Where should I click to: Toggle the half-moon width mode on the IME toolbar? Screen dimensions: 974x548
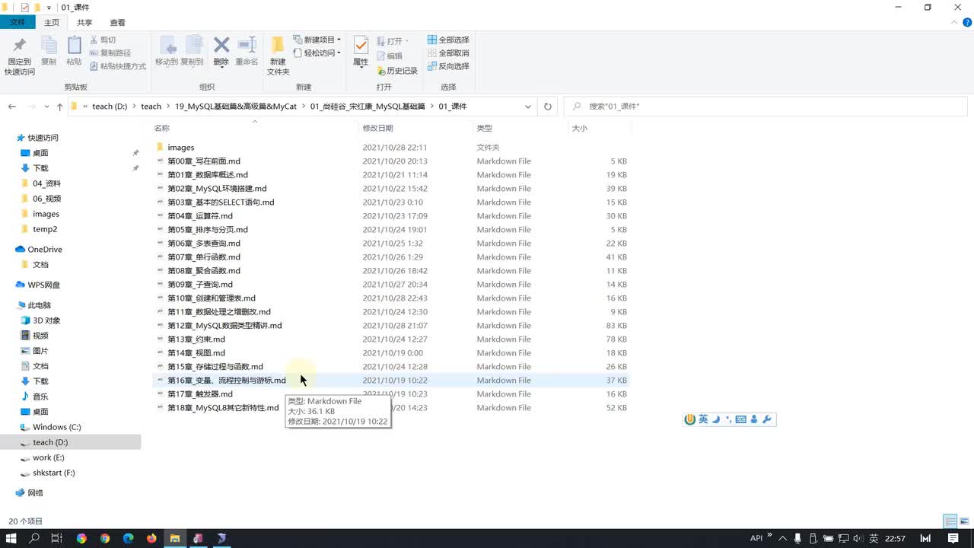point(716,419)
